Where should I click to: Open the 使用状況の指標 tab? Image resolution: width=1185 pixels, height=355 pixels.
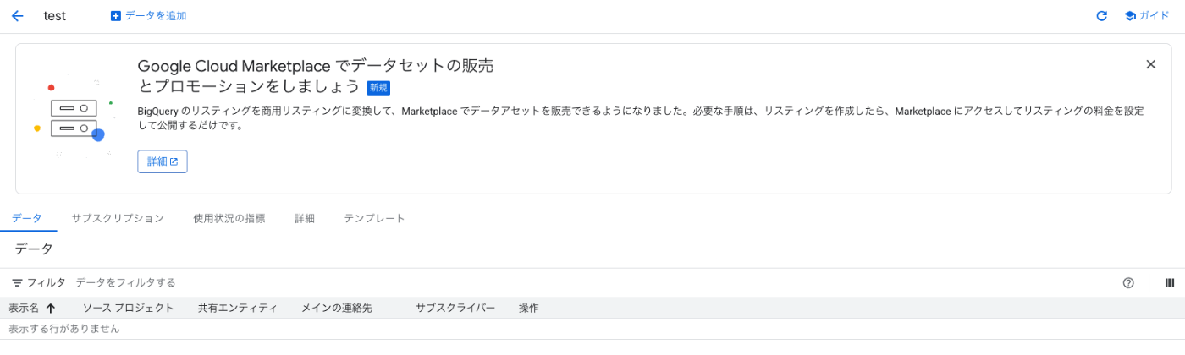229,218
